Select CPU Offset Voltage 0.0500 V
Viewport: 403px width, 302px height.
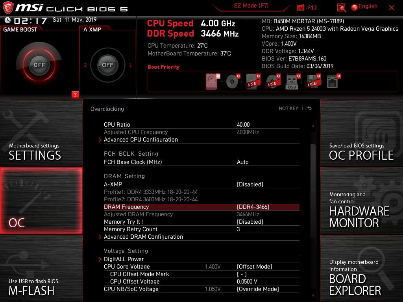click(x=247, y=282)
